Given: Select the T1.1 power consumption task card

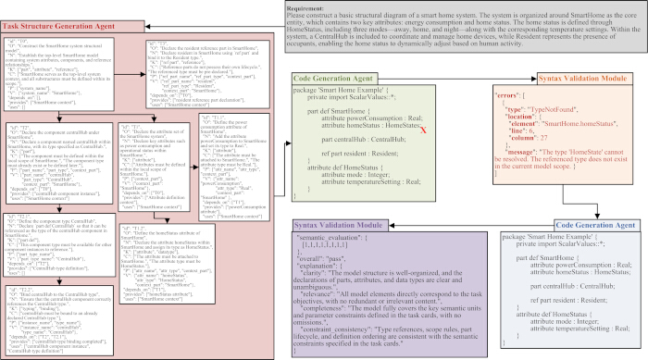Looking at the screenshot, I should (x=234, y=167).
